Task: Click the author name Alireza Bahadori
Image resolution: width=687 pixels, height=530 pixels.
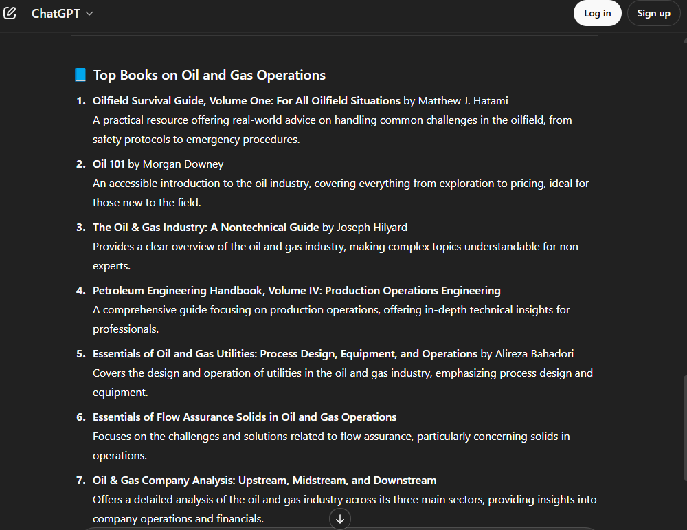Action: click(534, 354)
